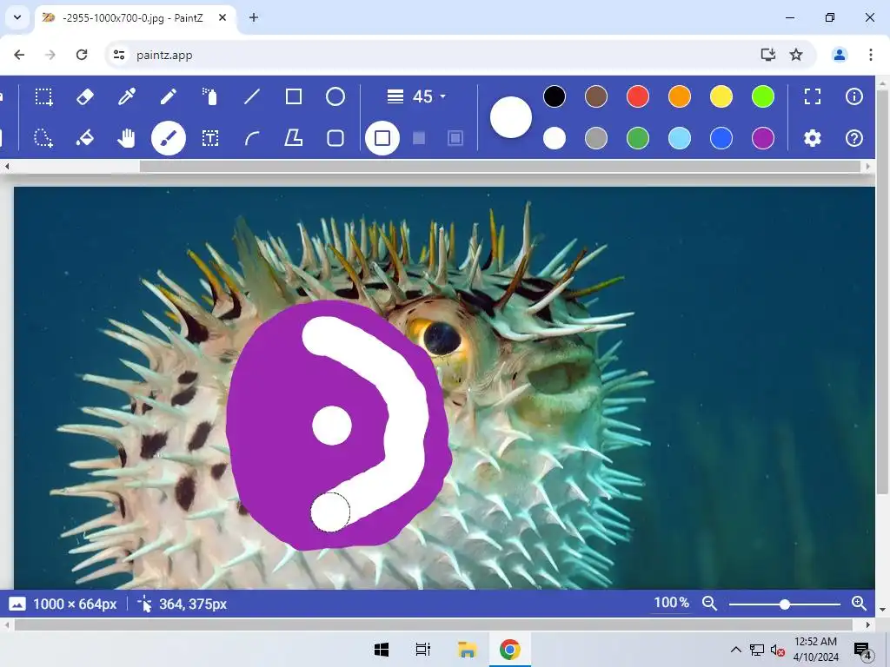Image resolution: width=890 pixels, height=667 pixels.
Task: Open the Chrome profile menu
Action: pyautogui.click(x=840, y=55)
